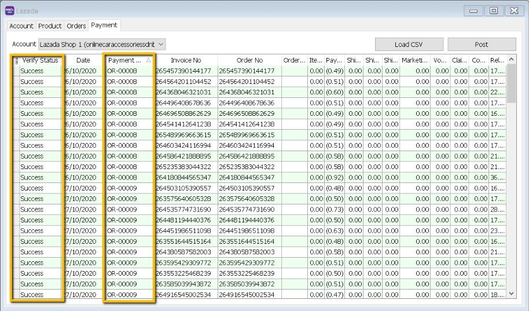Screen dimensions: 529x311
Task: Maximize the Lazada window
Action: (494, 11)
